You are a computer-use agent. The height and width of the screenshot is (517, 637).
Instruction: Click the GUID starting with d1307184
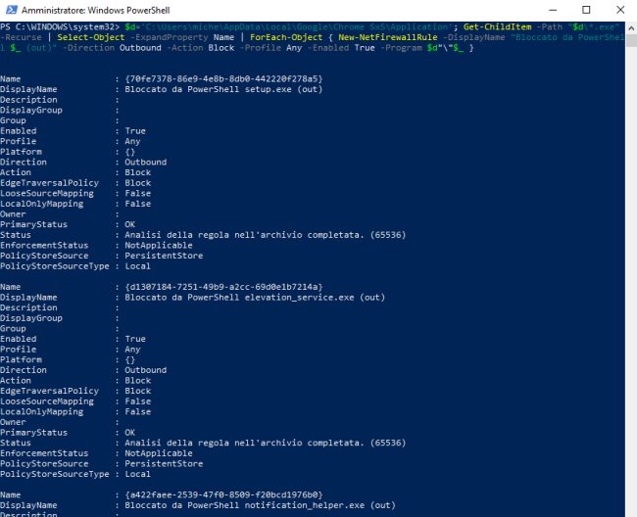[x=223, y=287]
